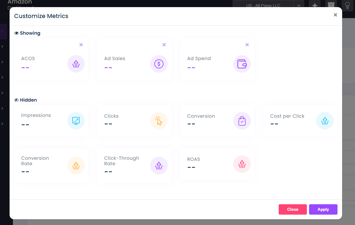The width and height of the screenshot is (355, 225).
Task: Expand the account selector chevron
Action: click(299, 5)
